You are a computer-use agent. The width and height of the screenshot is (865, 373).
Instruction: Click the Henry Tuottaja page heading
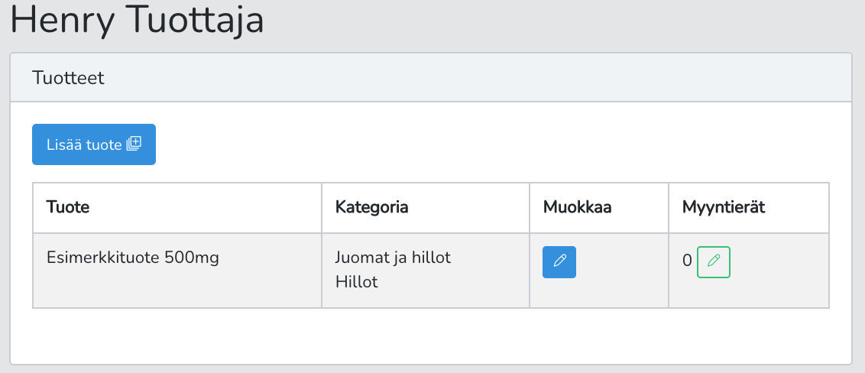click(x=138, y=21)
